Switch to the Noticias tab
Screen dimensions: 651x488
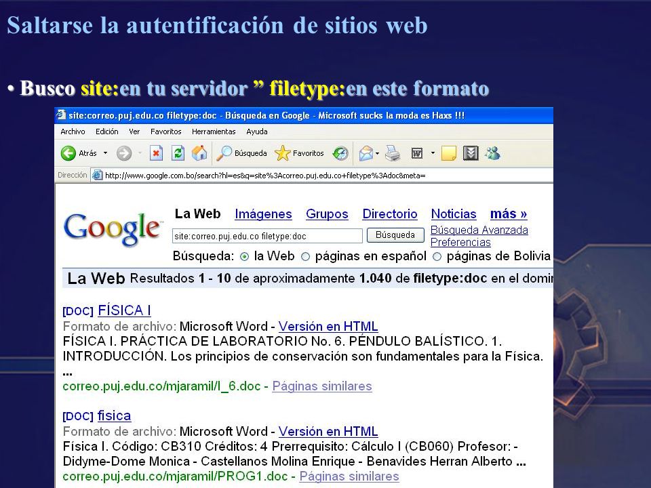point(454,214)
